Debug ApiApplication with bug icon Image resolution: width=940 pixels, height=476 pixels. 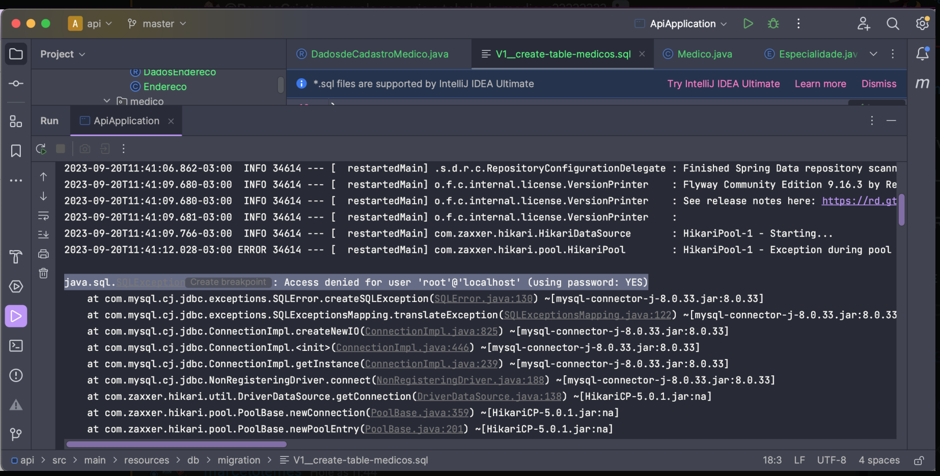point(773,23)
